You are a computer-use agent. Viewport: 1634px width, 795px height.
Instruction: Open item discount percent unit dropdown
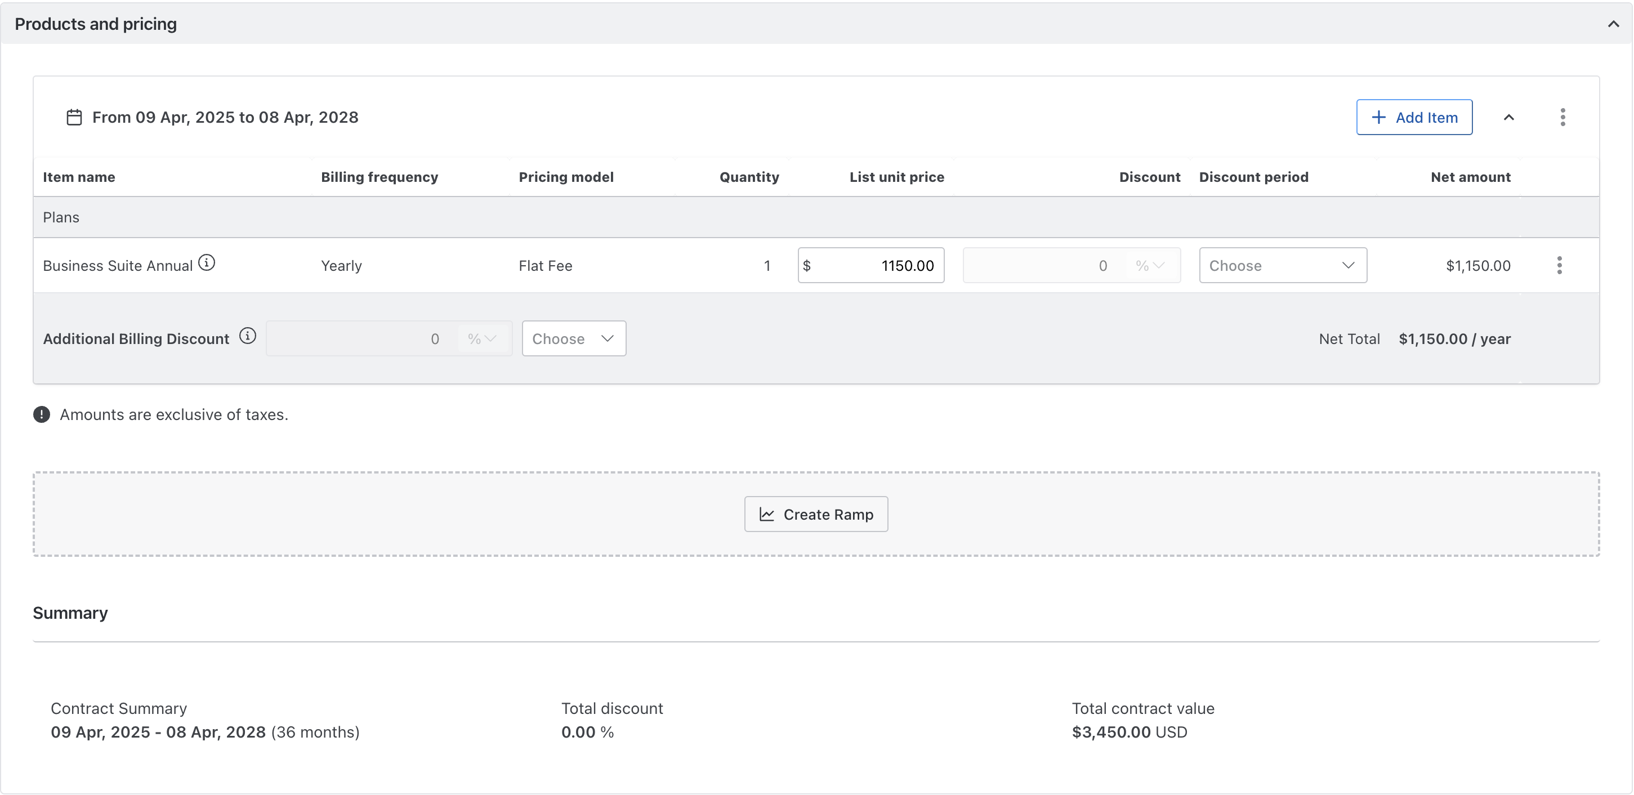tap(1149, 265)
